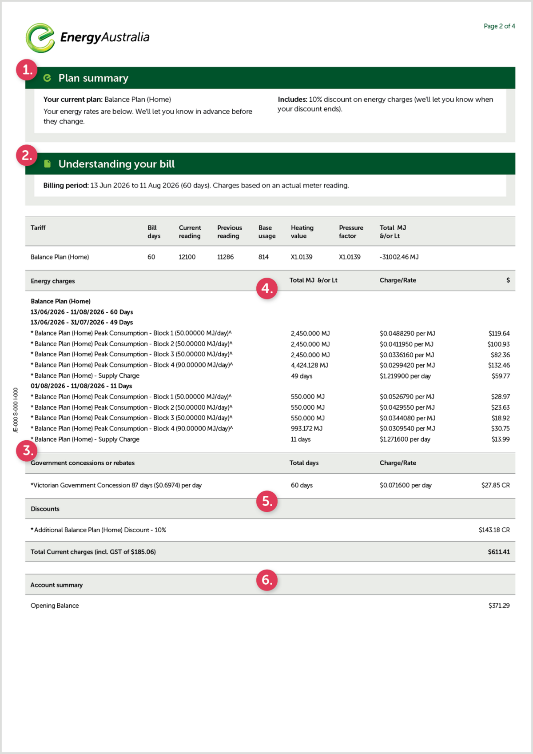This screenshot has height=754, width=533.
Task: Select the "Includes: 10% discount" note
Action: (386, 104)
